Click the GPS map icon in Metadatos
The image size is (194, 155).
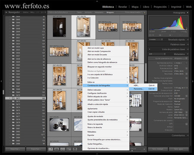click(187, 124)
